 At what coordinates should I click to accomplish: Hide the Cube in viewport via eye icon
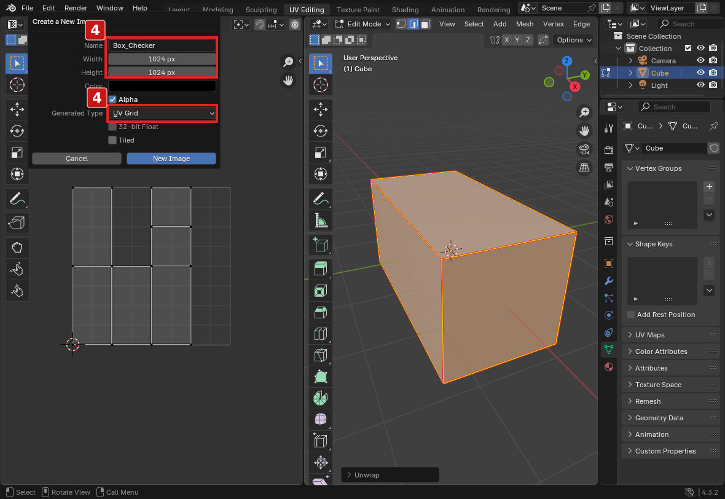700,73
